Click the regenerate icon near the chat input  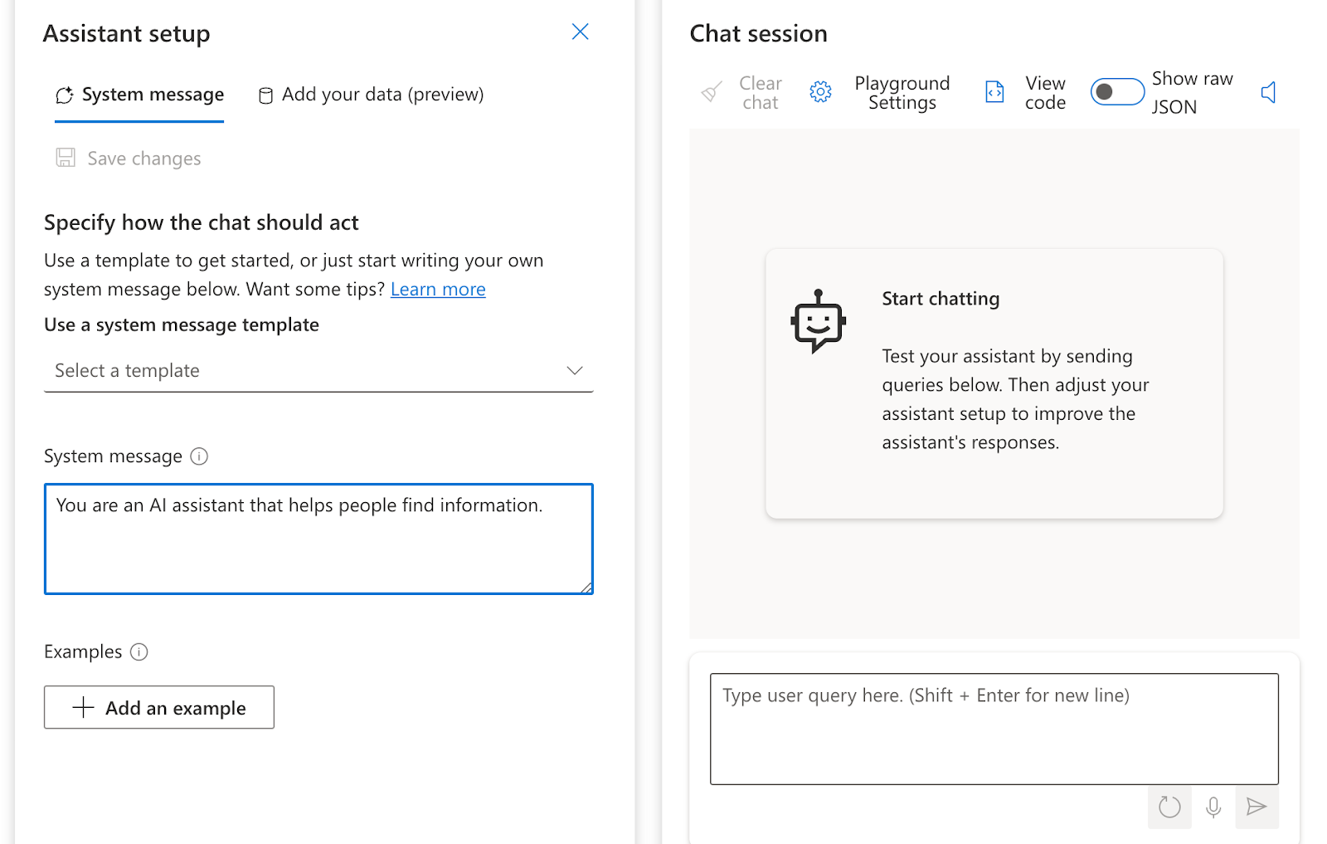1169,807
